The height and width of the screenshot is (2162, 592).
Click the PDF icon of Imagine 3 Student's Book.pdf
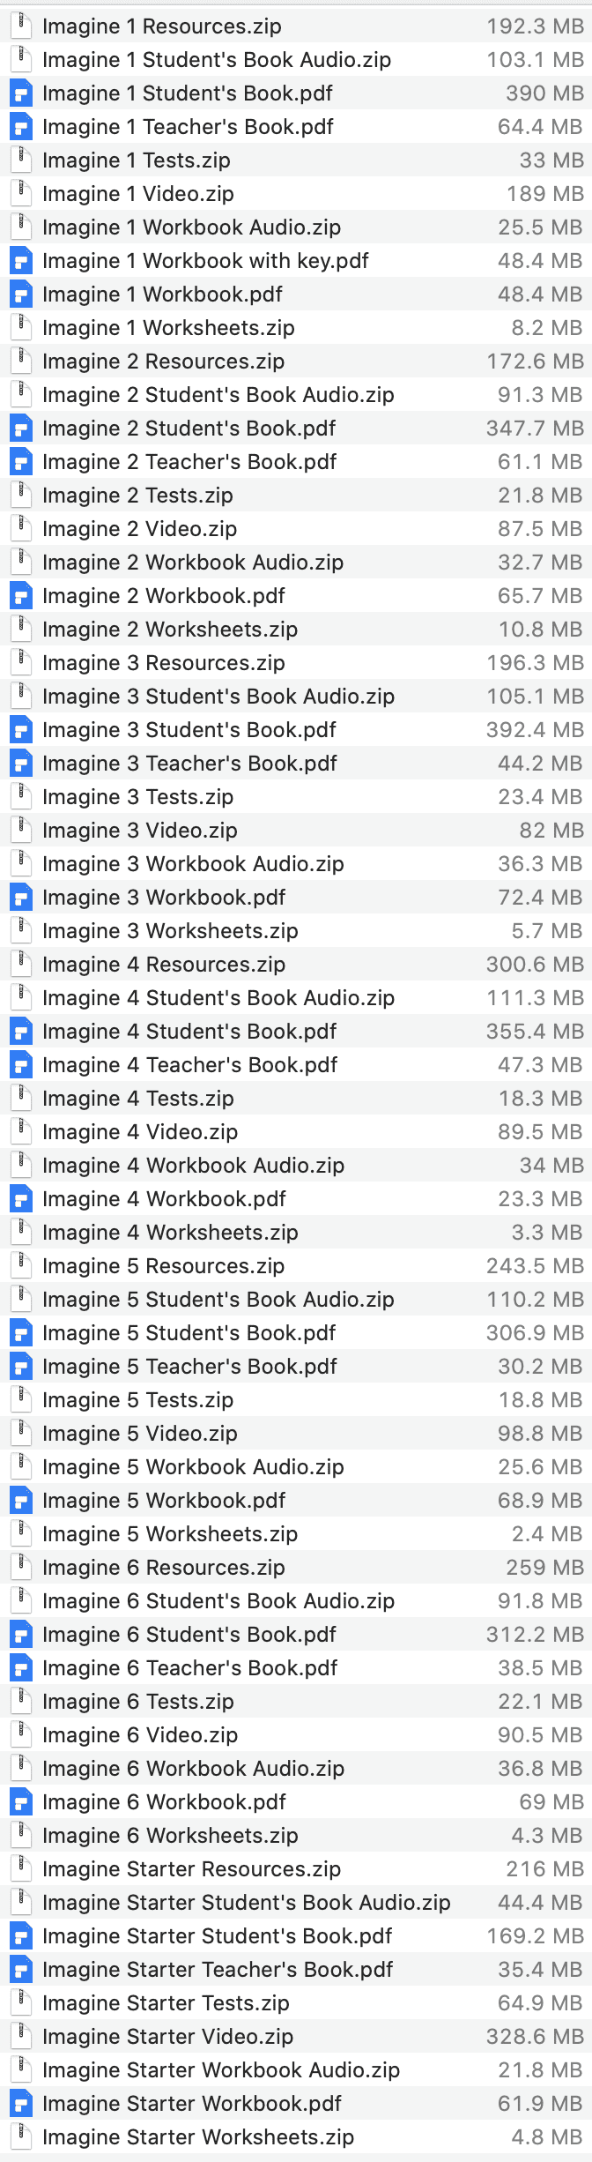[x=20, y=730]
